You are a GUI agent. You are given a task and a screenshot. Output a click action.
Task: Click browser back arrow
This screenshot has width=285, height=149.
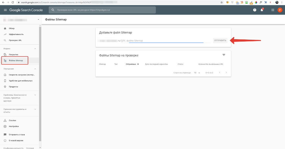click(3, 2)
